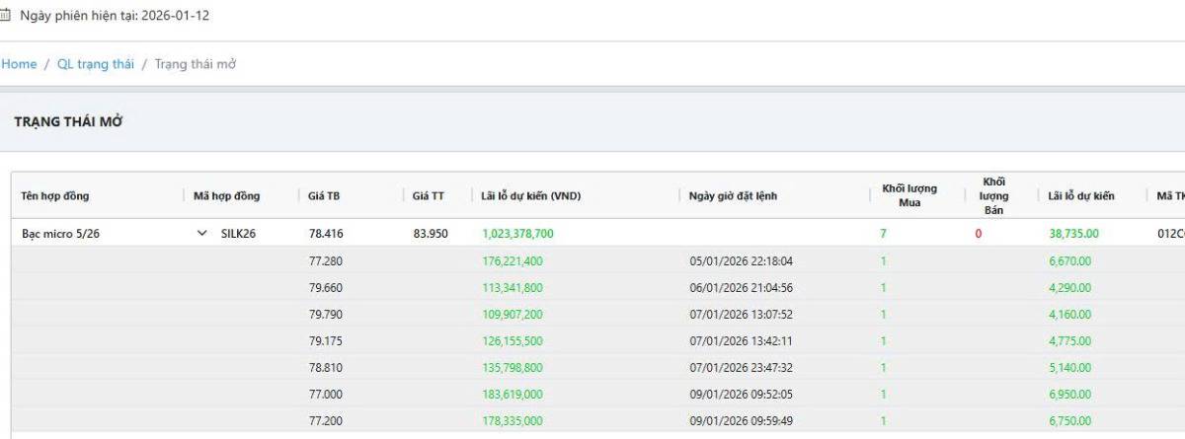Select the order placed 05/01/2026 22:18:04
The height and width of the screenshot is (439, 1185).
741,261
